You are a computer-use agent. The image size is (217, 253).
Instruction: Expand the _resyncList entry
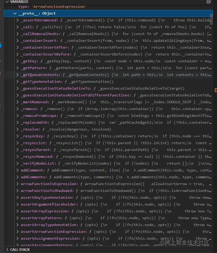click(17, 143)
